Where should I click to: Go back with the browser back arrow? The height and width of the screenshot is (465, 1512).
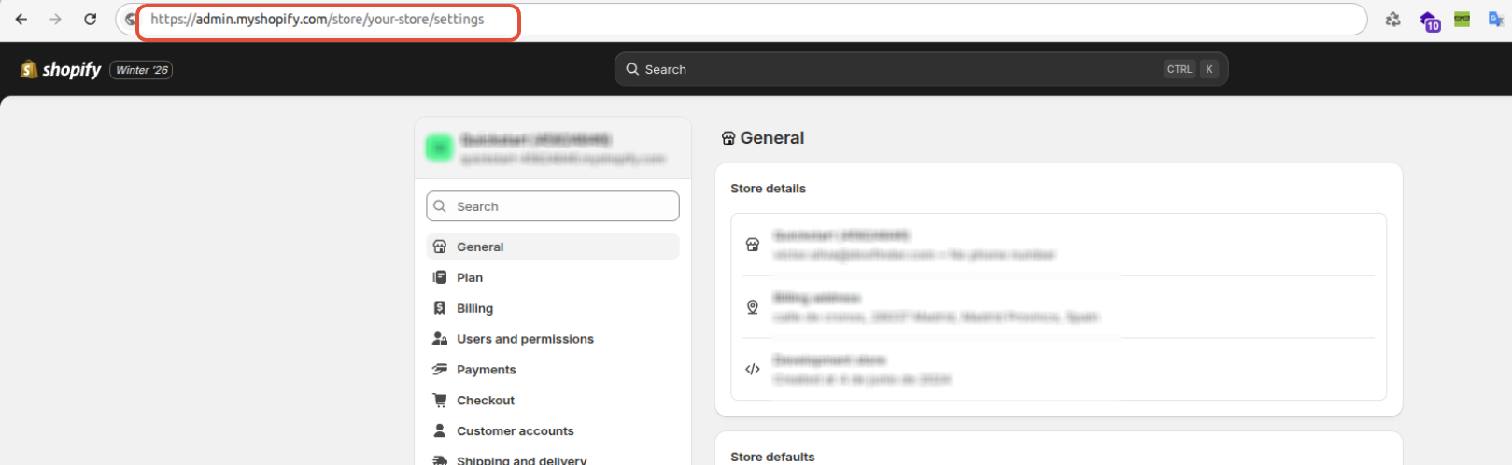tap(21, 19)
